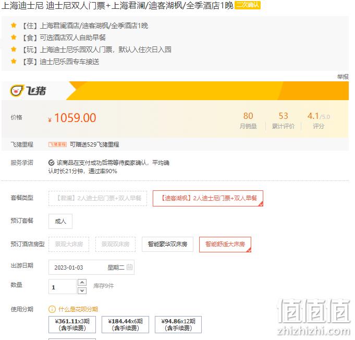355x340 pixels.
Task: Click the Fliggy (飞猪) logo
Action: [28, 91]
